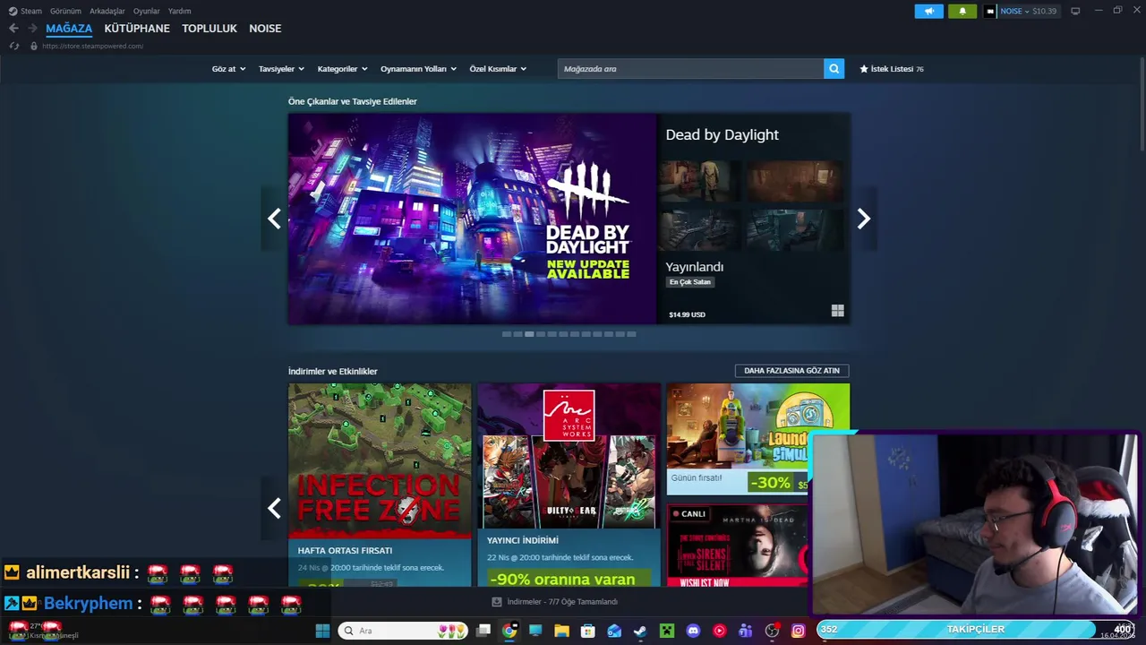The image size is (1146, 645).
Task: Expand the Kategoriler dropdown
Action: (x=342, y=69)
